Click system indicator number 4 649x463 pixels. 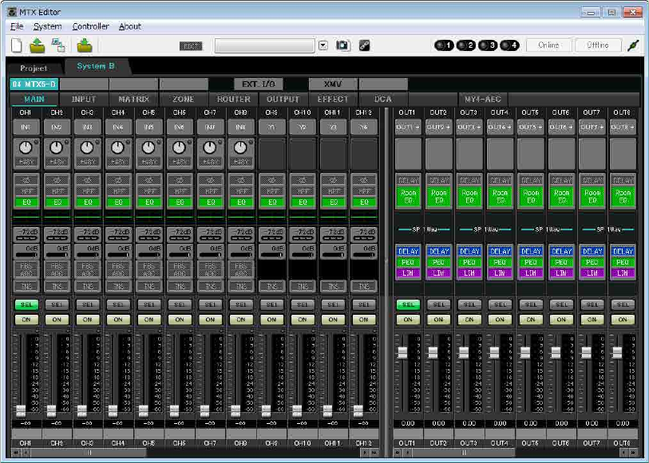[x=509, y=45]
